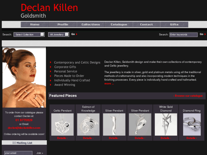The image size is (207, 155).
Task: Click the Join > mailing list button
Action: pyautogui.click(x=40, y=153)
